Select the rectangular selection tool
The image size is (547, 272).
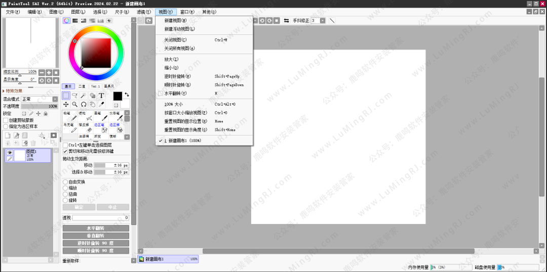pyautogui.click(x=66, y=96)
